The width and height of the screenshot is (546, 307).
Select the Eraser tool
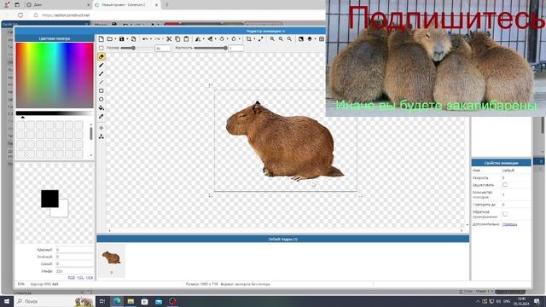[101, 56]
